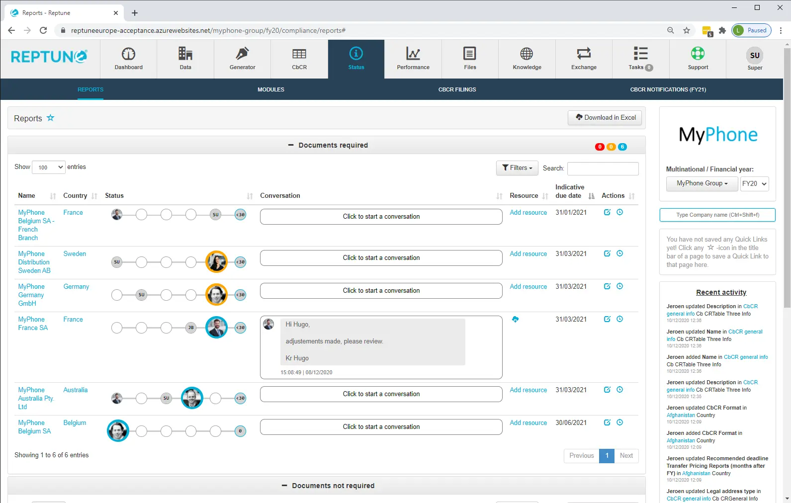Image resolution: width=791 pixels, height=503 pixels.
Task: Switch to the CbCR Filings sub-tab
Action: pos(457,89)
